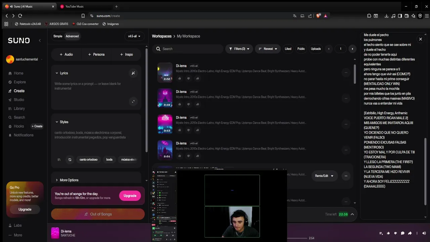
Task: Share the first Di-lema song
Action: point(198,78)
